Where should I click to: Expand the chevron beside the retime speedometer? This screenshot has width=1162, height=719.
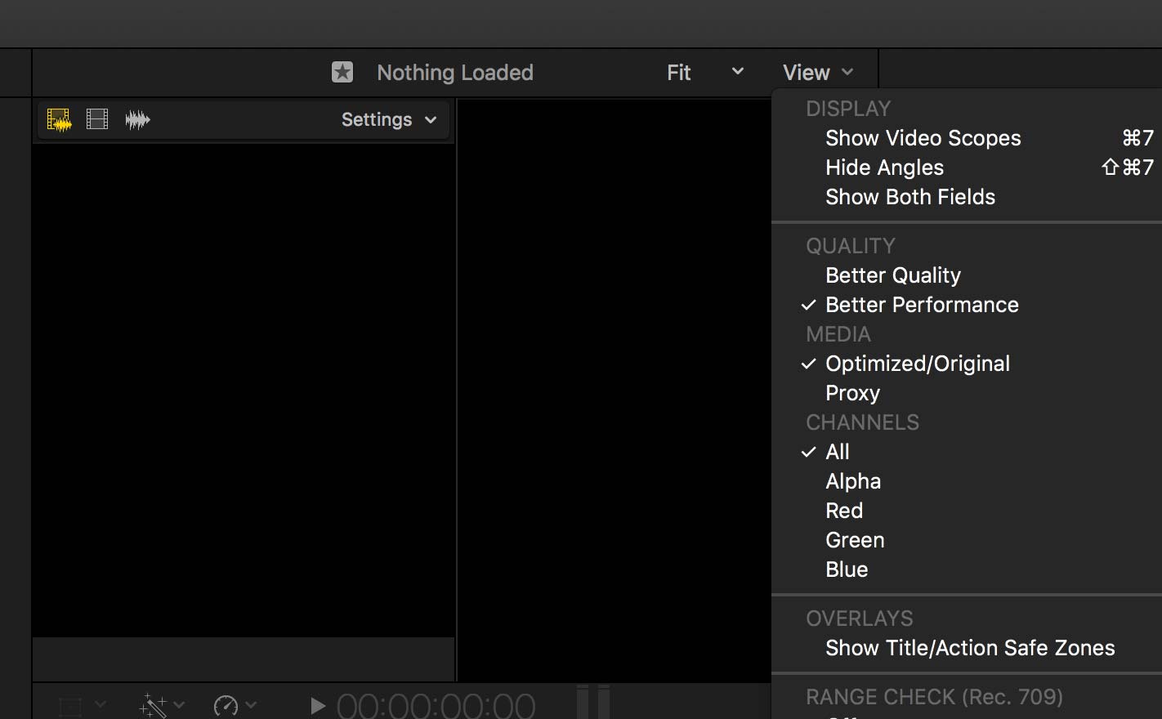(x=251, y=704)
